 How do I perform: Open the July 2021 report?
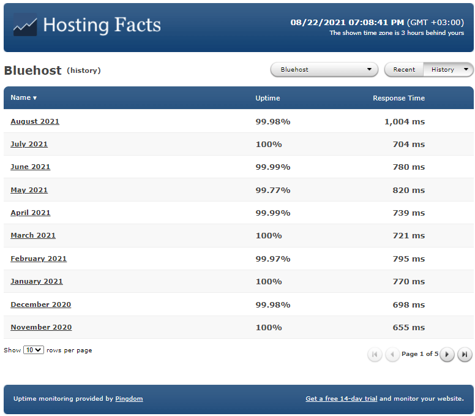pos(29,144)
